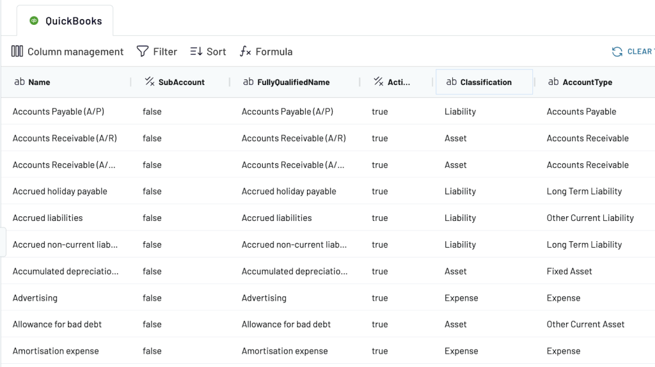Click Long Term Liability in Accrued non-current row
The image size is (655, 367).
click(585, 244)
